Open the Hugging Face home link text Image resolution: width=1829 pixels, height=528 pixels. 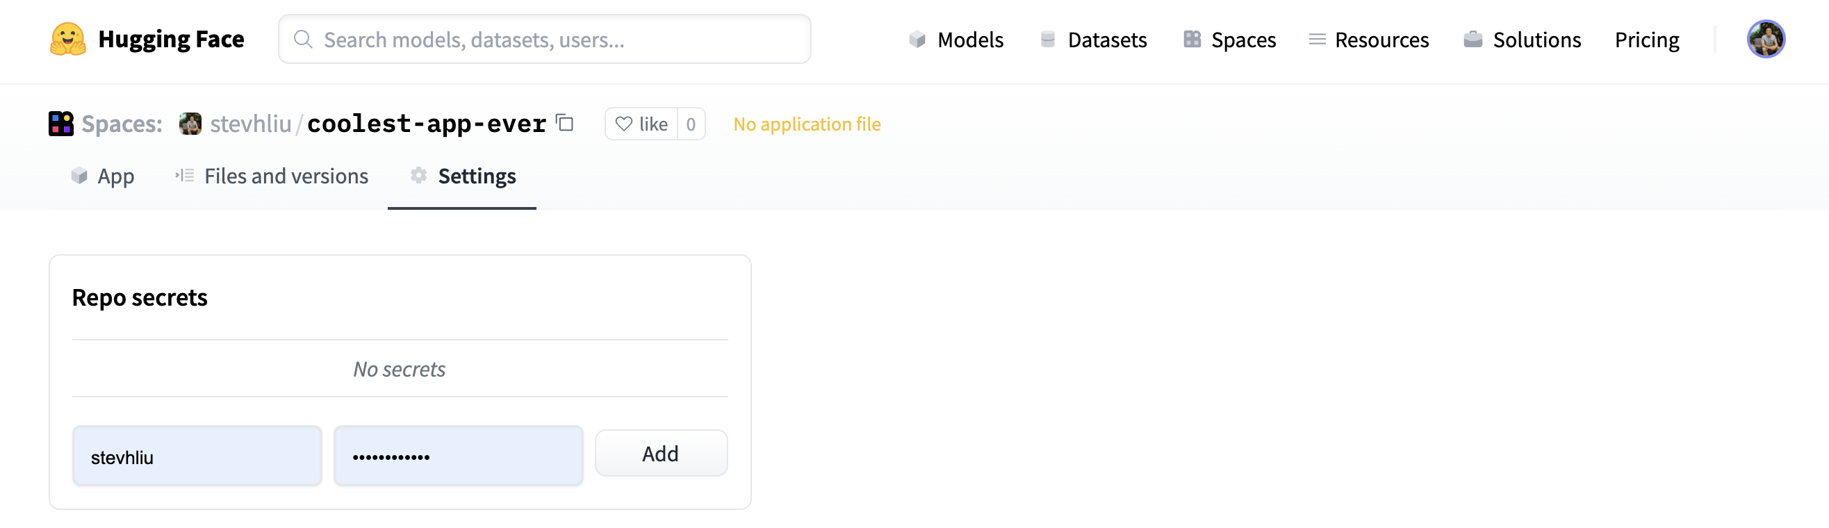(171, 39)
